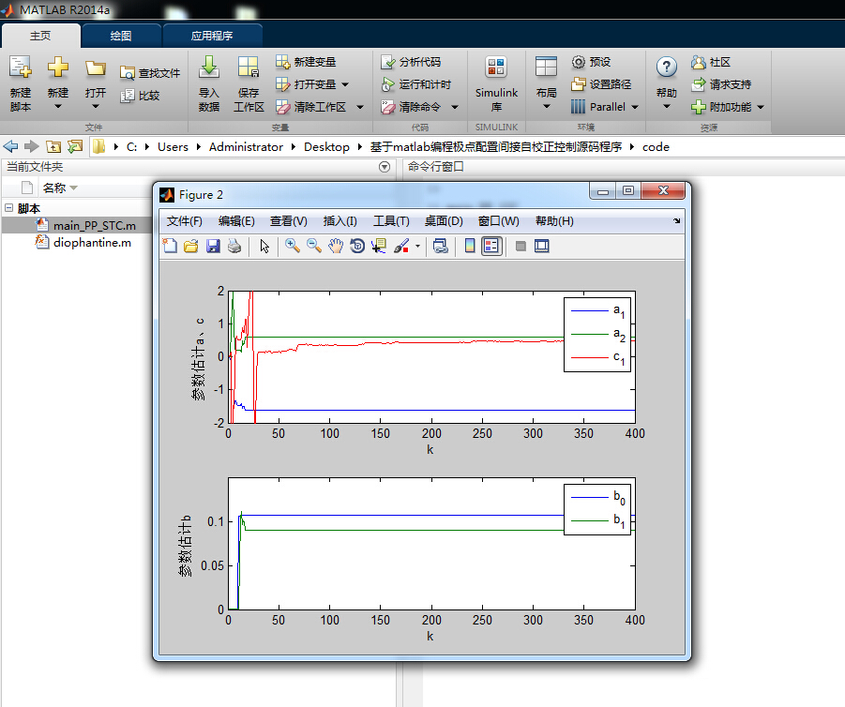The image size is (845, 707).
Task: Click the New Figure icon in Figure 2 toolbar
Action: 170,247
